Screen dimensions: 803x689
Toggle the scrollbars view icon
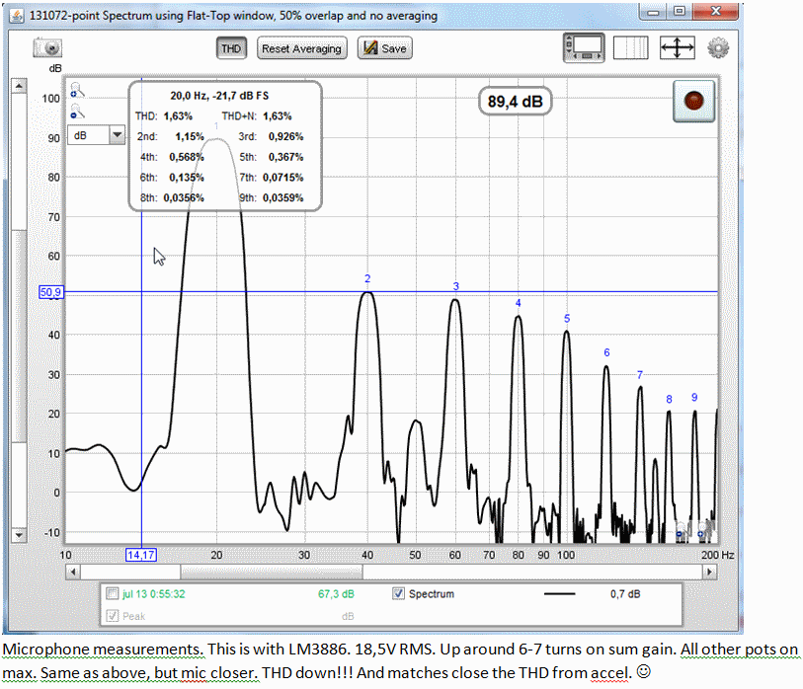coord(584,48)
